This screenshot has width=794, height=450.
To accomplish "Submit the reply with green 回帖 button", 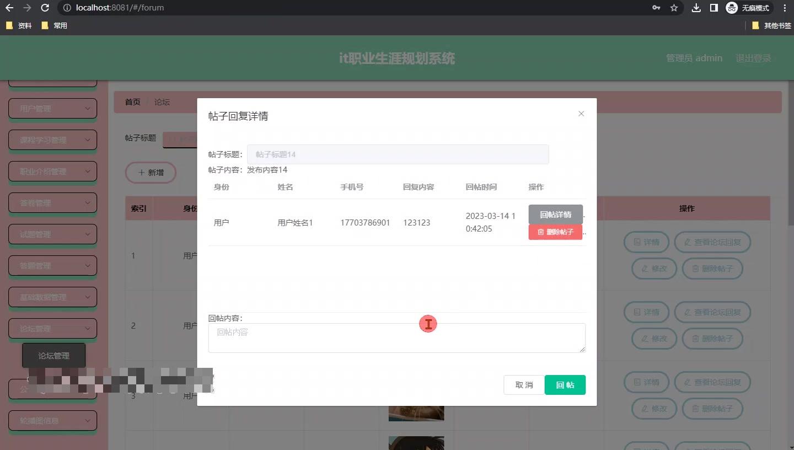I will point(565,385).
